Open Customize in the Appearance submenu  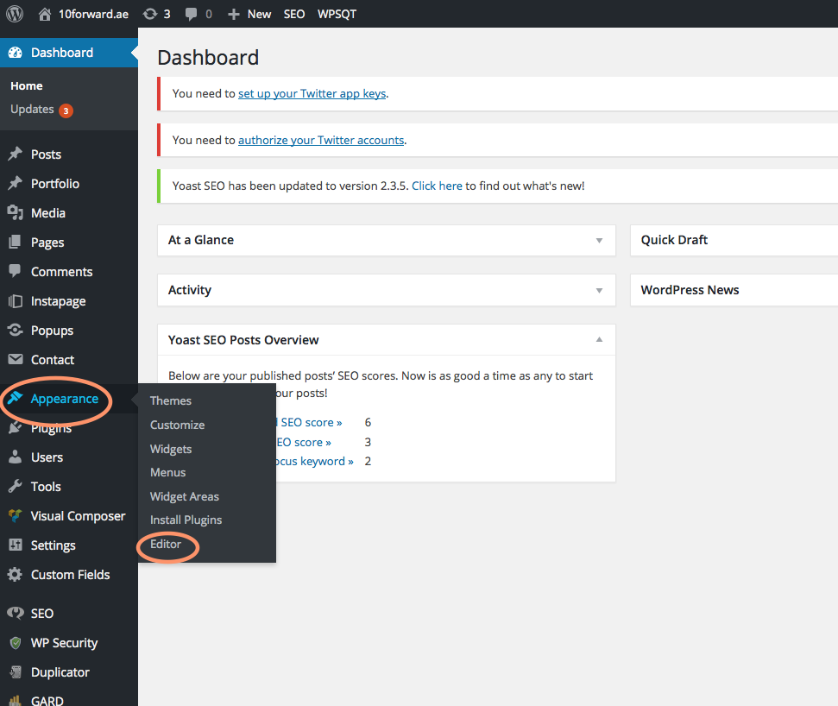[177, 425]
